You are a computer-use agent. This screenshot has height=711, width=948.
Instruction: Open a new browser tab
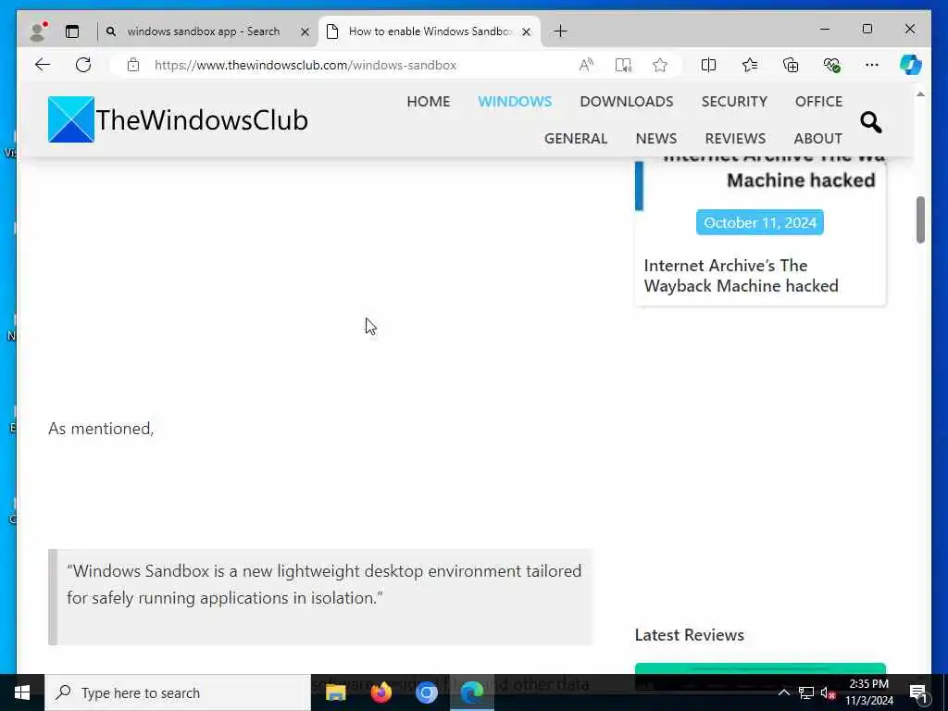coord(560,31)
